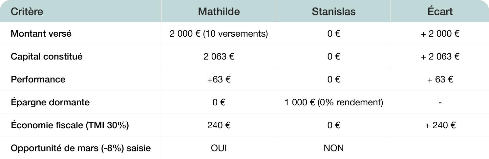Click the OUI cell
Image resolution: width=489 pixels, height=159 pixels.
219,148
